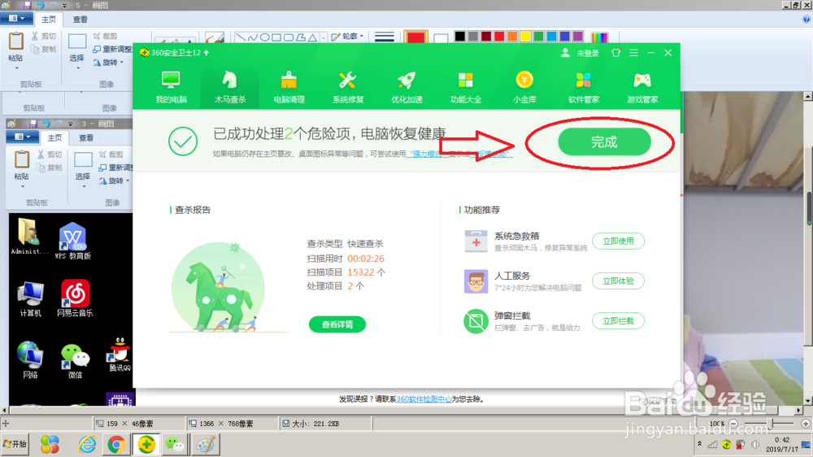Click Paint help question mark icon
Image resolution: width=813 pixels, height=457 pixels.
(x=806, y=20)
